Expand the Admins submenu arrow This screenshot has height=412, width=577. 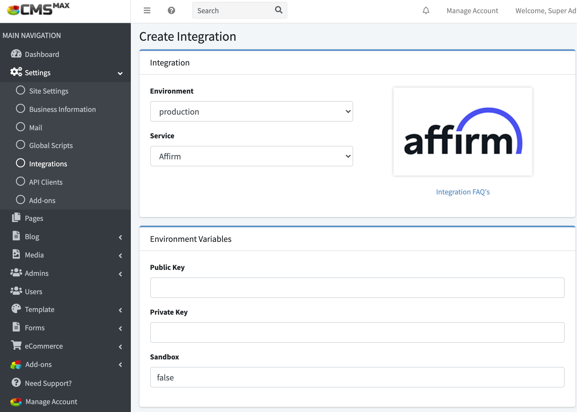(120, 274)
